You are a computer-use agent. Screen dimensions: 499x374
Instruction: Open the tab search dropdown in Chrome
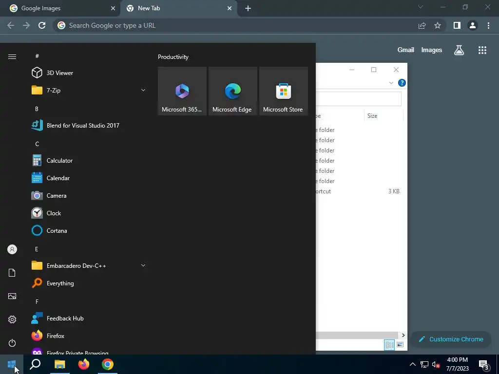(421, 7)
